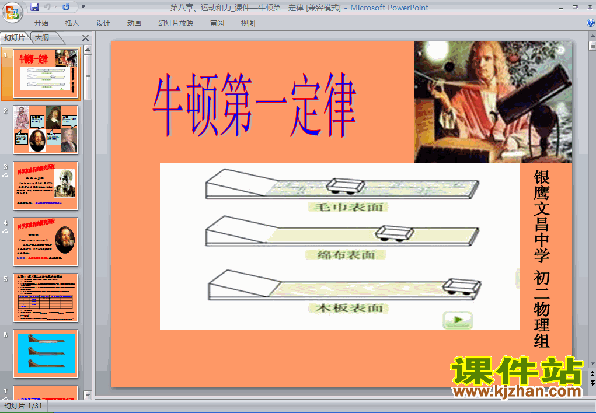Select slide 3 thumbnail with the Aristotle bust
Viewport: 596px width, 413px height.
click(46, 186)
